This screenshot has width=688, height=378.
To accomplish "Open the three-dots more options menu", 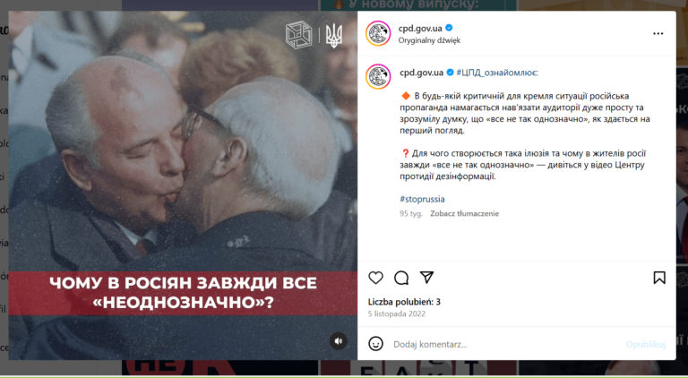I will [x=658, y=33].
